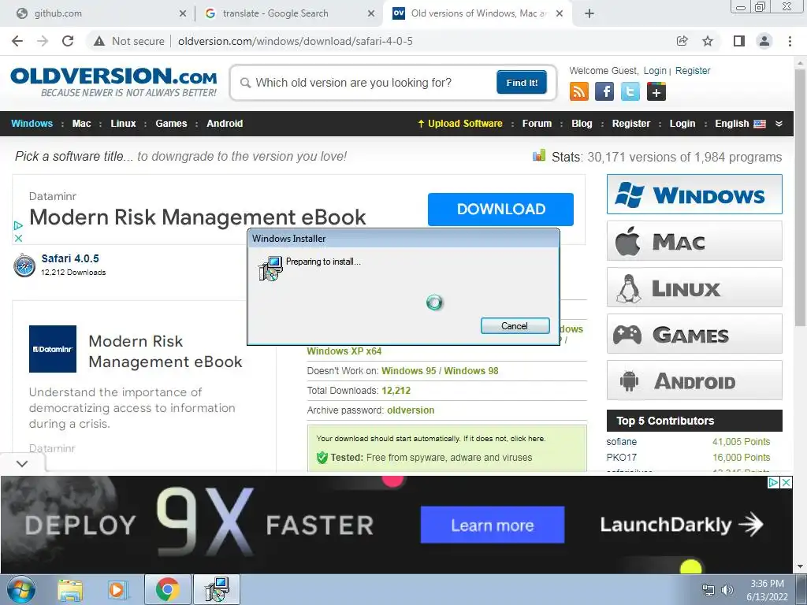
Task: Collapse the downloads chevron at bottom left
Action: point(21,463)
